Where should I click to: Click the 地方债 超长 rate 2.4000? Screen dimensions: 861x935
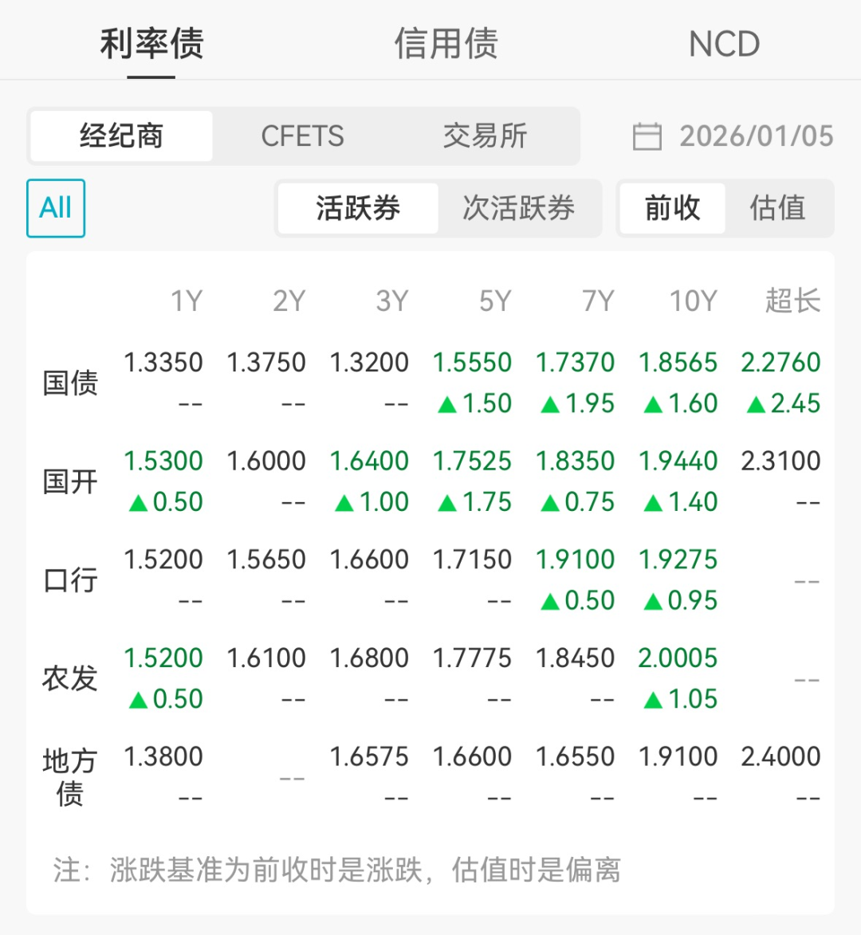tap(782, 756)
